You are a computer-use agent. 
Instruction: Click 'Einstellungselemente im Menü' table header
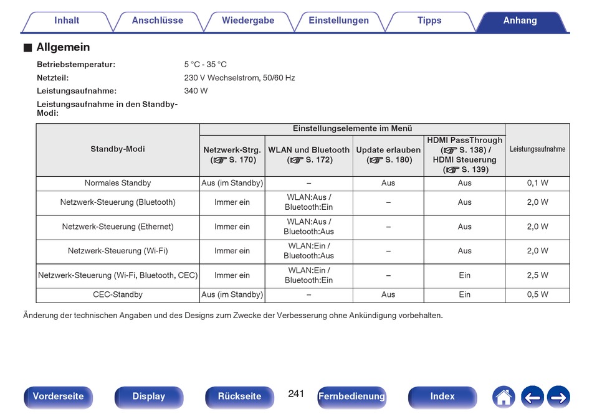(x=353, y=129)
